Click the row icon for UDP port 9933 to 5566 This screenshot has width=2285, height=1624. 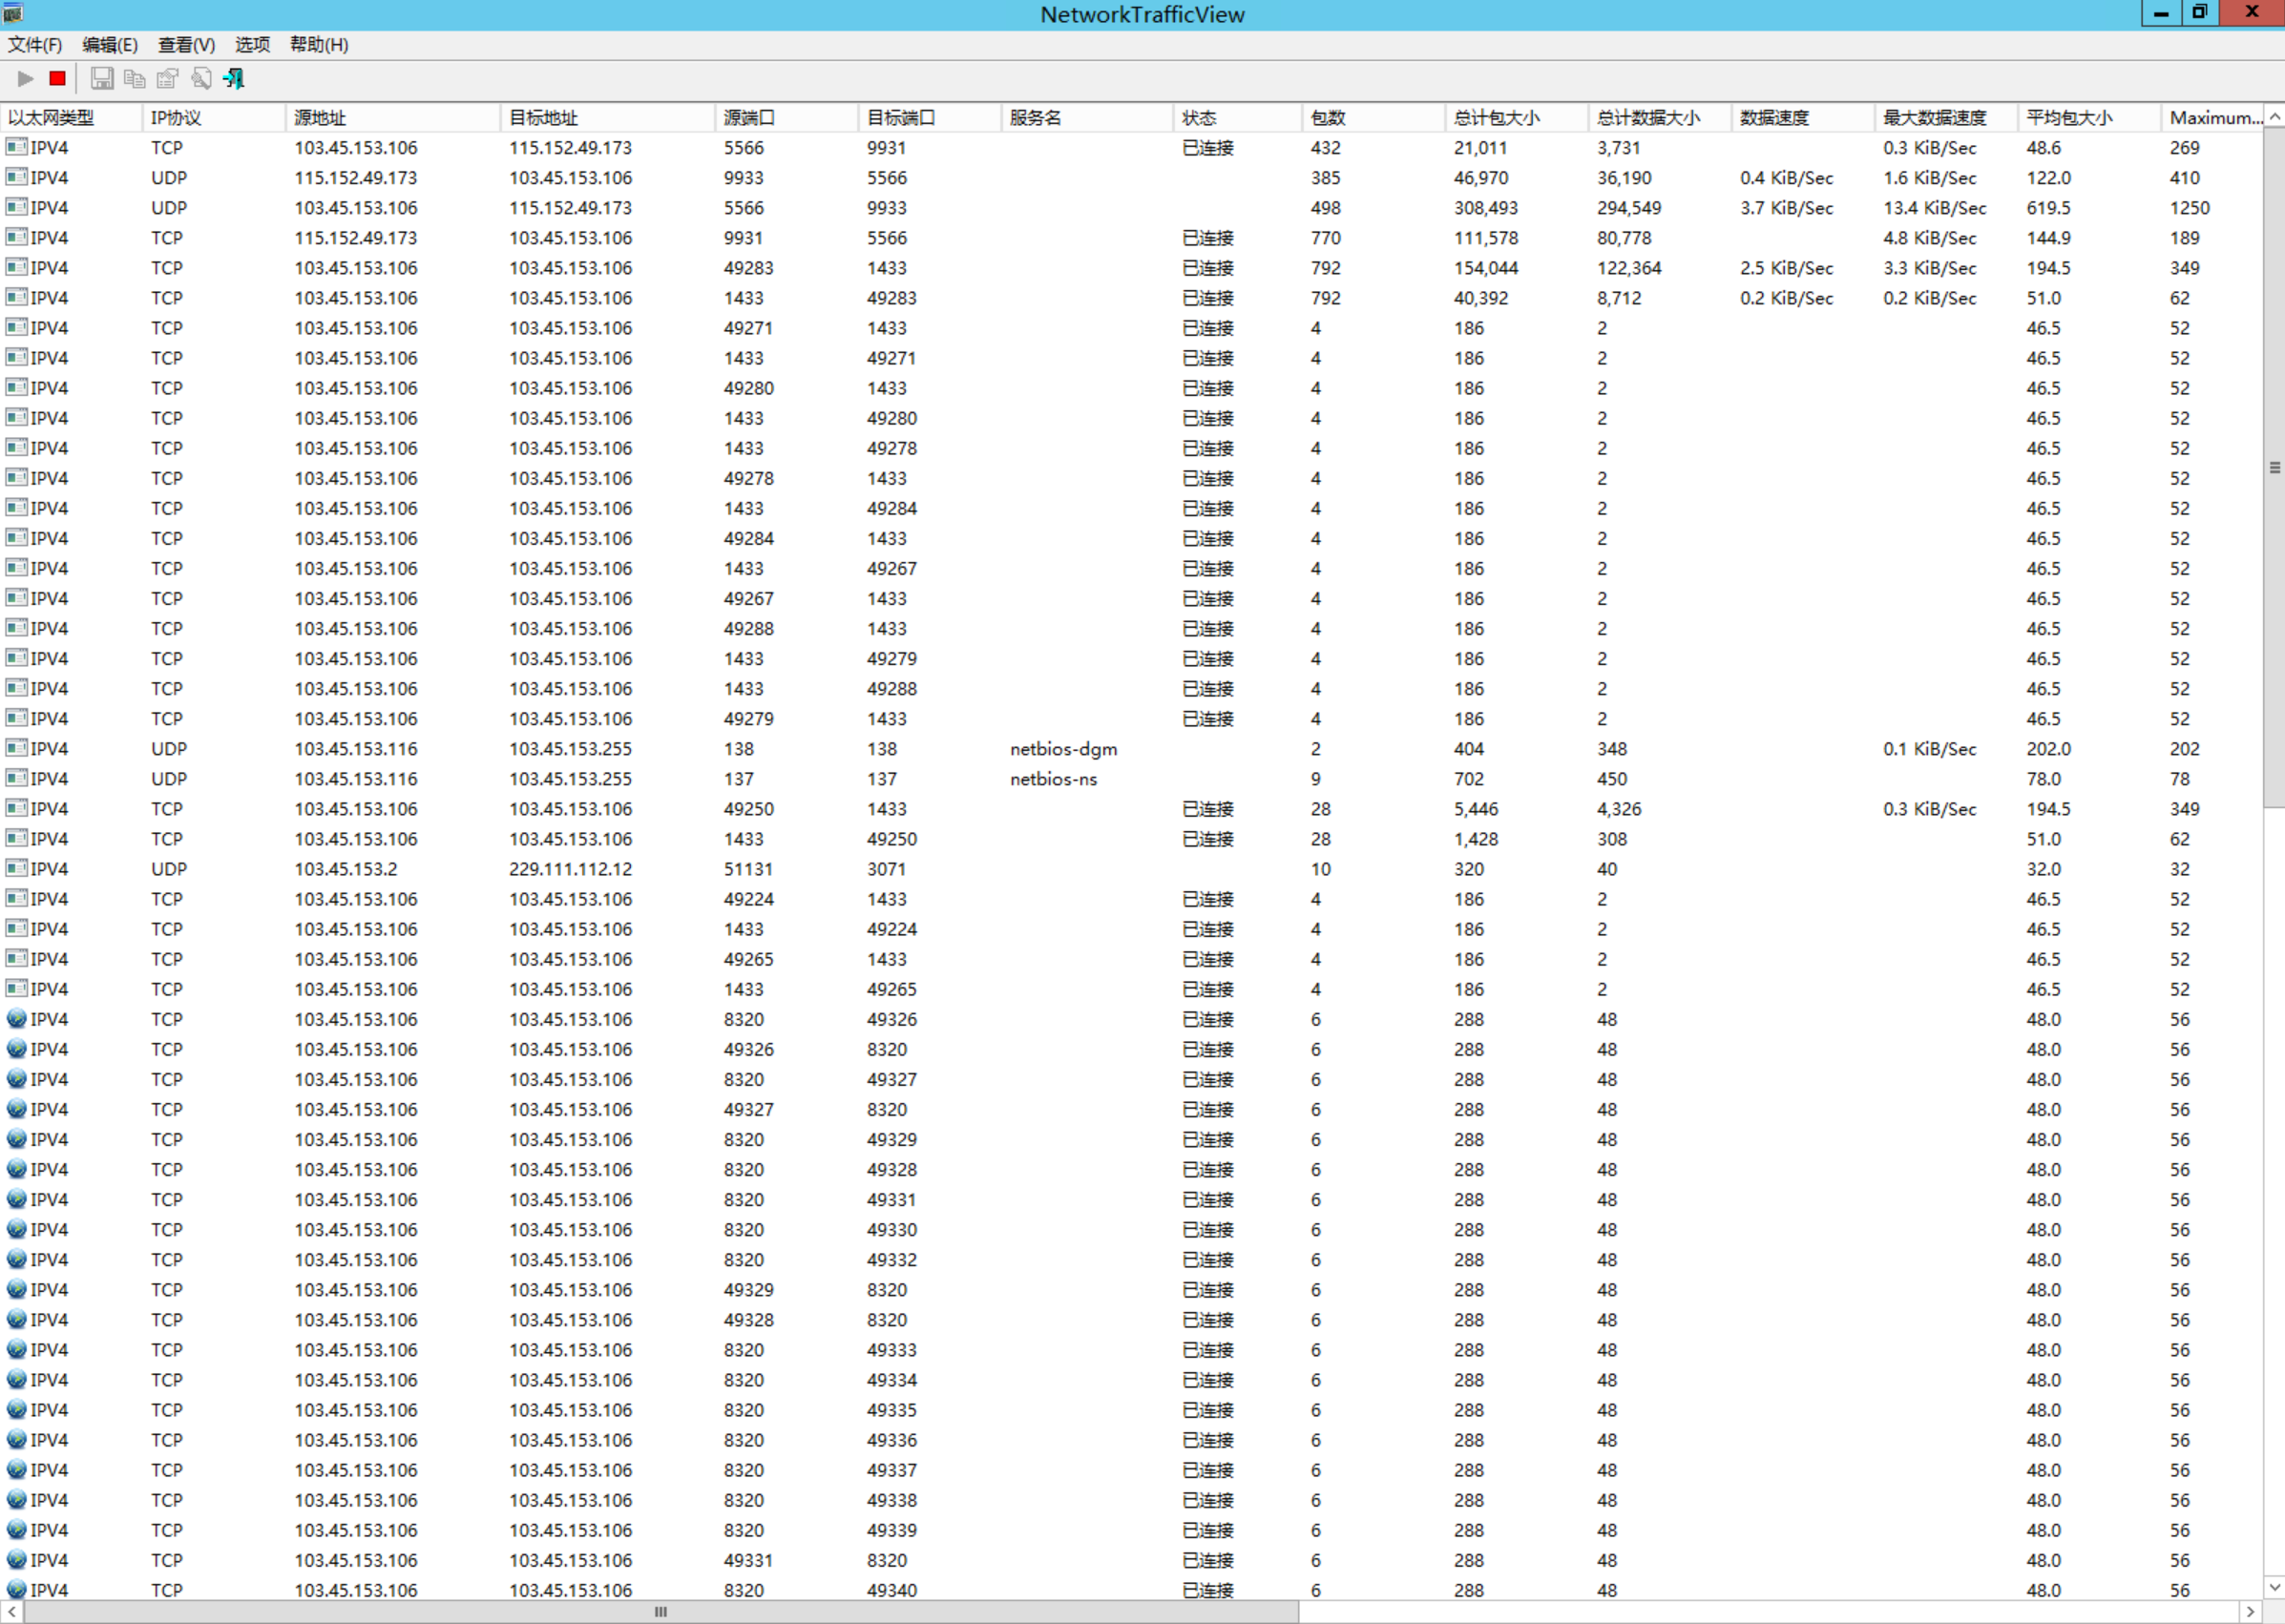(x=16, y=177)
